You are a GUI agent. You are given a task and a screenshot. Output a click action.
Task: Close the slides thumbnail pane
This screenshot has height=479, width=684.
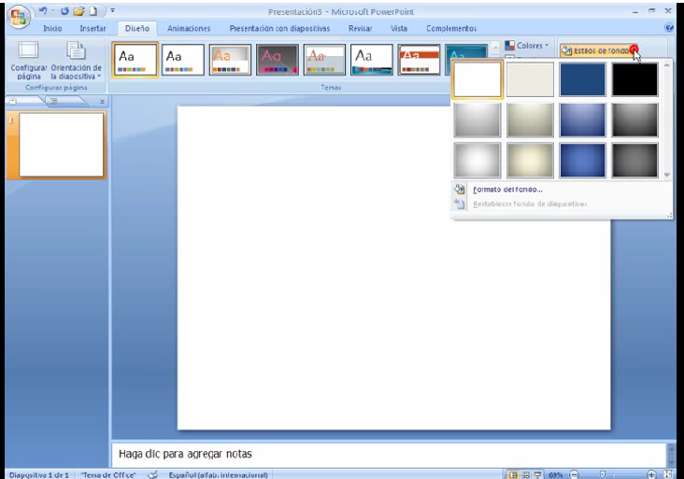pyautogui.click(x=102, y=102)
